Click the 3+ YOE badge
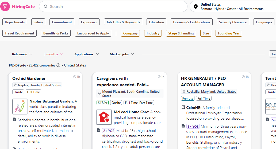The image size is (276, 149). pyautogui.click(x=193, y=126)
